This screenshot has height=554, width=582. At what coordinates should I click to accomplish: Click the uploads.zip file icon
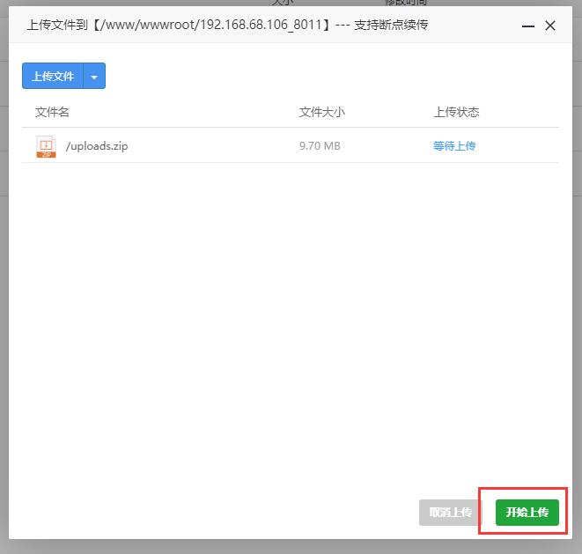point(46,146)
